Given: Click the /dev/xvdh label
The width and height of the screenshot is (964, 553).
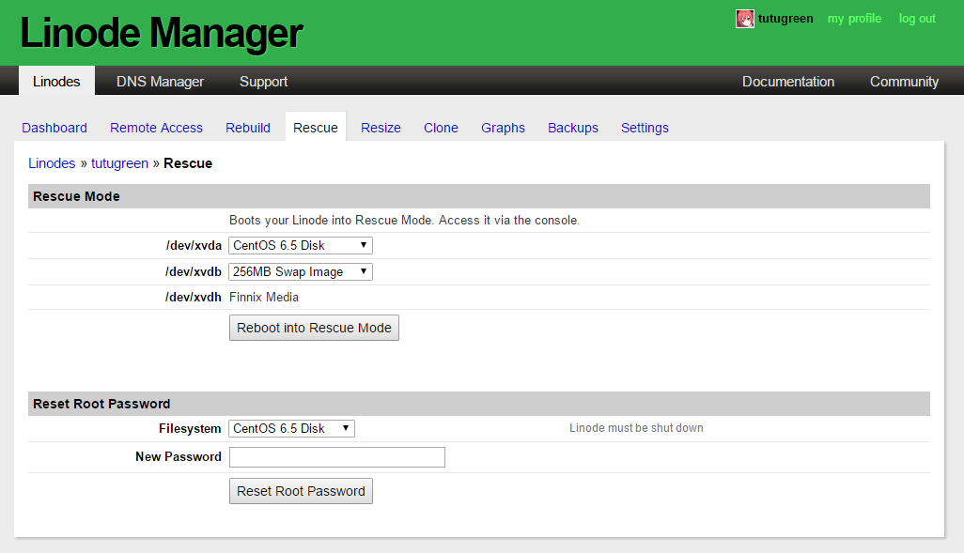Looking at the screenshot, I should coord(193,298).
